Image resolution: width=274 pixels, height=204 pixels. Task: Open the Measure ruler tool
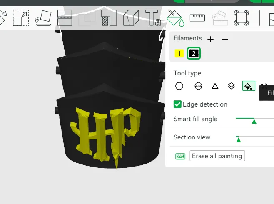pyautogui.click(x=197, y=18)
